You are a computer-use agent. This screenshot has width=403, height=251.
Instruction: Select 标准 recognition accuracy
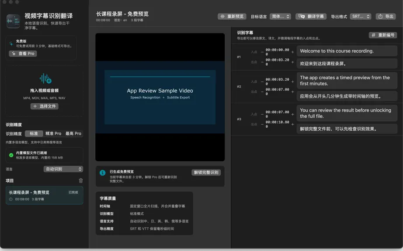(34, 133)
